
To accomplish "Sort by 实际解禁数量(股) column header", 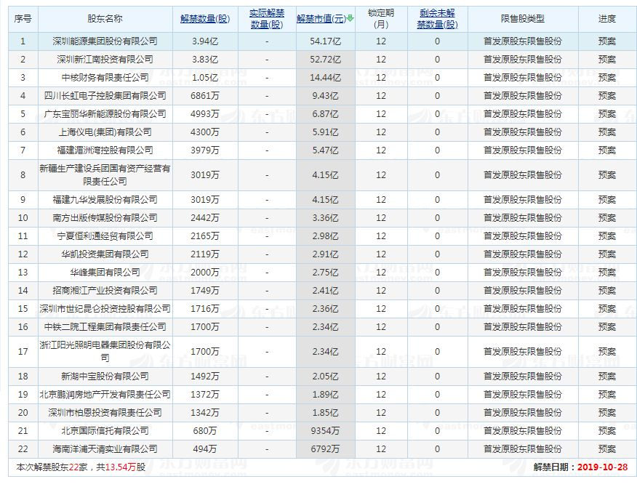I will (x=267, y=19).
